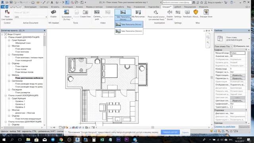Click the Save icon in quick access toolbar
This screenshot has height=143, width=254.
point(11,2)
